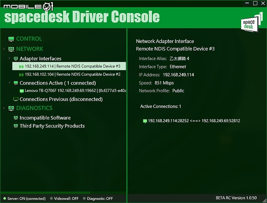Click the BETA RC Version 1.0.50 label
Viewport: 267px width, 203px height.
[x=236, y=198]
